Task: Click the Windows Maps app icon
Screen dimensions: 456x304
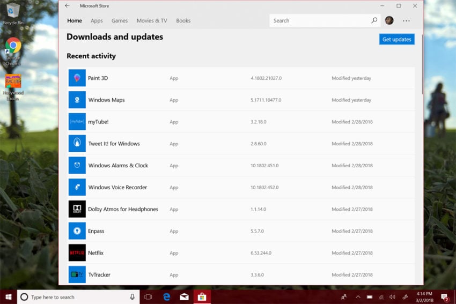Action: (x=77, y=100)
